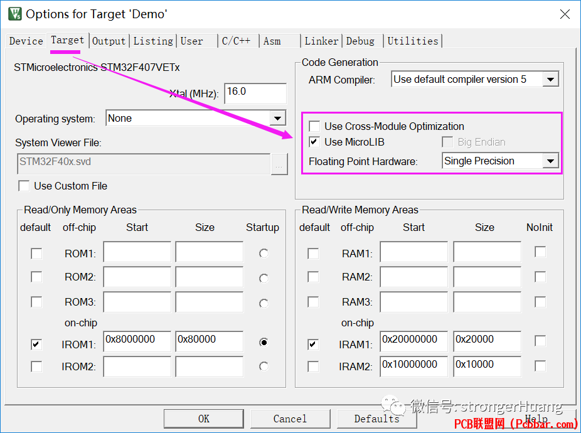This screenshot has height=433, width=581.
Task: Select the ROM3 Startup radio button
Action: coord(264,304)
